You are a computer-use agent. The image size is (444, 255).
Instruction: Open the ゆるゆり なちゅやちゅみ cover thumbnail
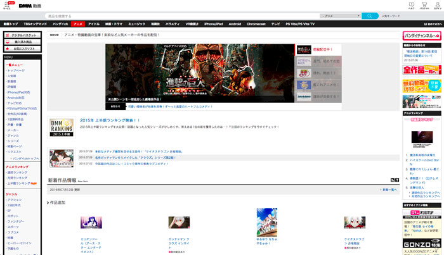[267, 222]
